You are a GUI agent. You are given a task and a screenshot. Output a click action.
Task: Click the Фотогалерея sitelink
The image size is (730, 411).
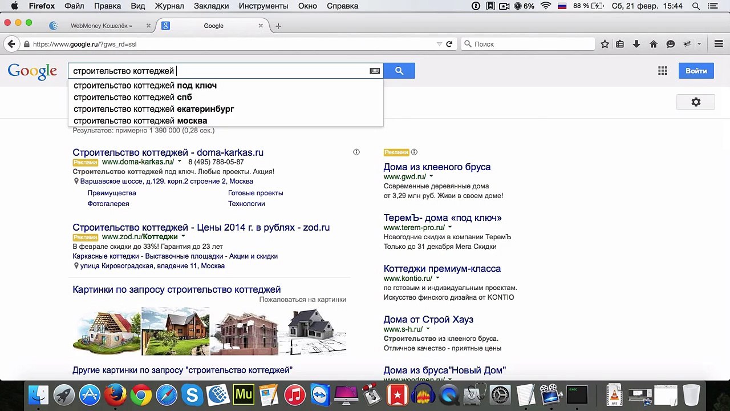coord(108,204)
